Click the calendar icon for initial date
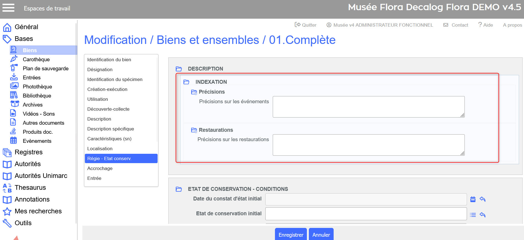Screen dimensions: 524x240 coord(473,199)
